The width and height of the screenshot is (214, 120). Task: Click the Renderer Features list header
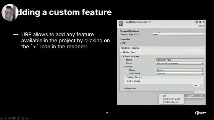(162, 48)
